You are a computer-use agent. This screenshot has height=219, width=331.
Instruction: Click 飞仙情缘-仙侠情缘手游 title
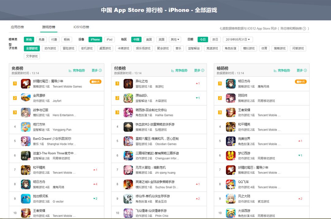(x=151, y=210)
